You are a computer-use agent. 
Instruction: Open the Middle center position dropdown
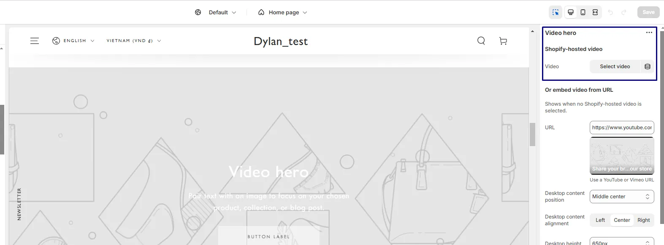(622, 197)
